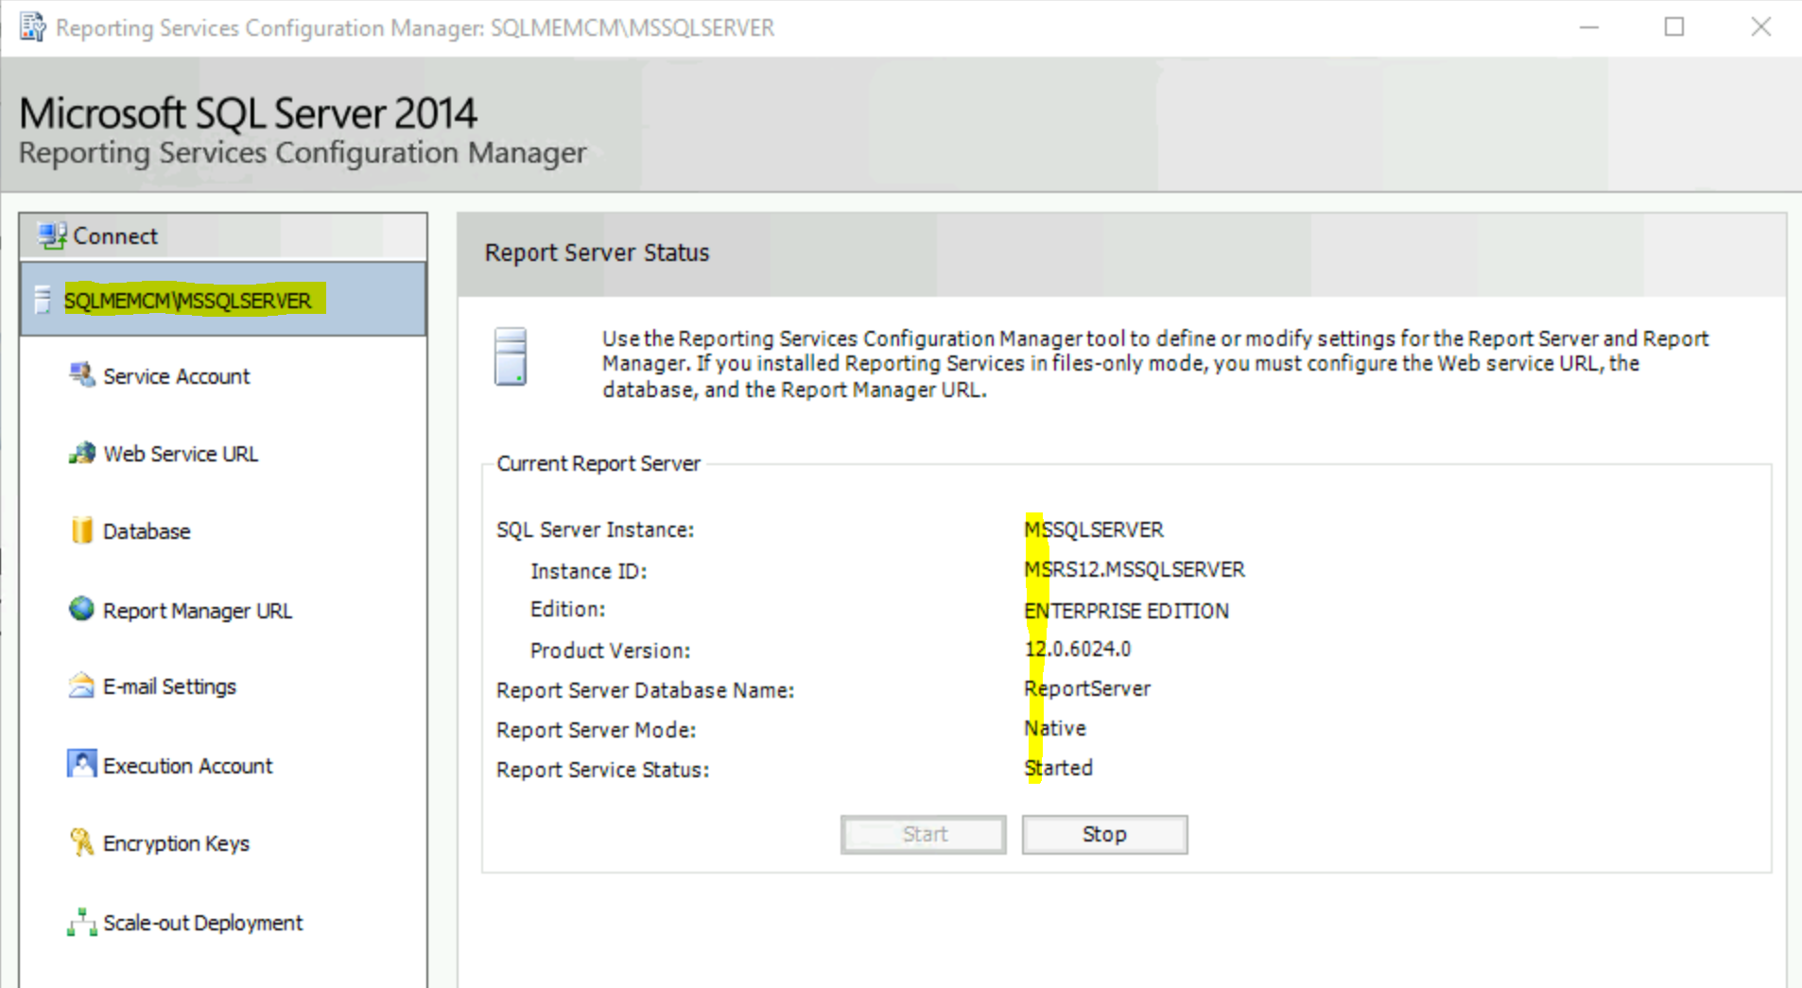Minimize the Configuration Manager window

click(1589, 27)
